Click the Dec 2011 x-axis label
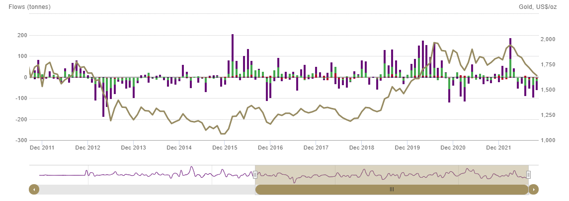The width and height of the screenshot is (569, 201). (42, 148)
